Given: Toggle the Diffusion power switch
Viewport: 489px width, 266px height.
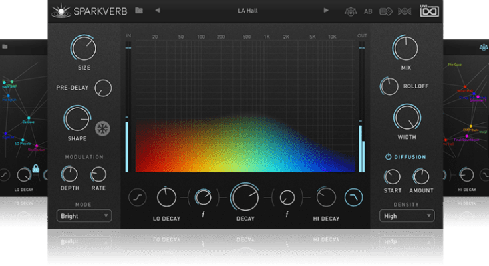Looking at the screenshot, I should tap(389, 157).
